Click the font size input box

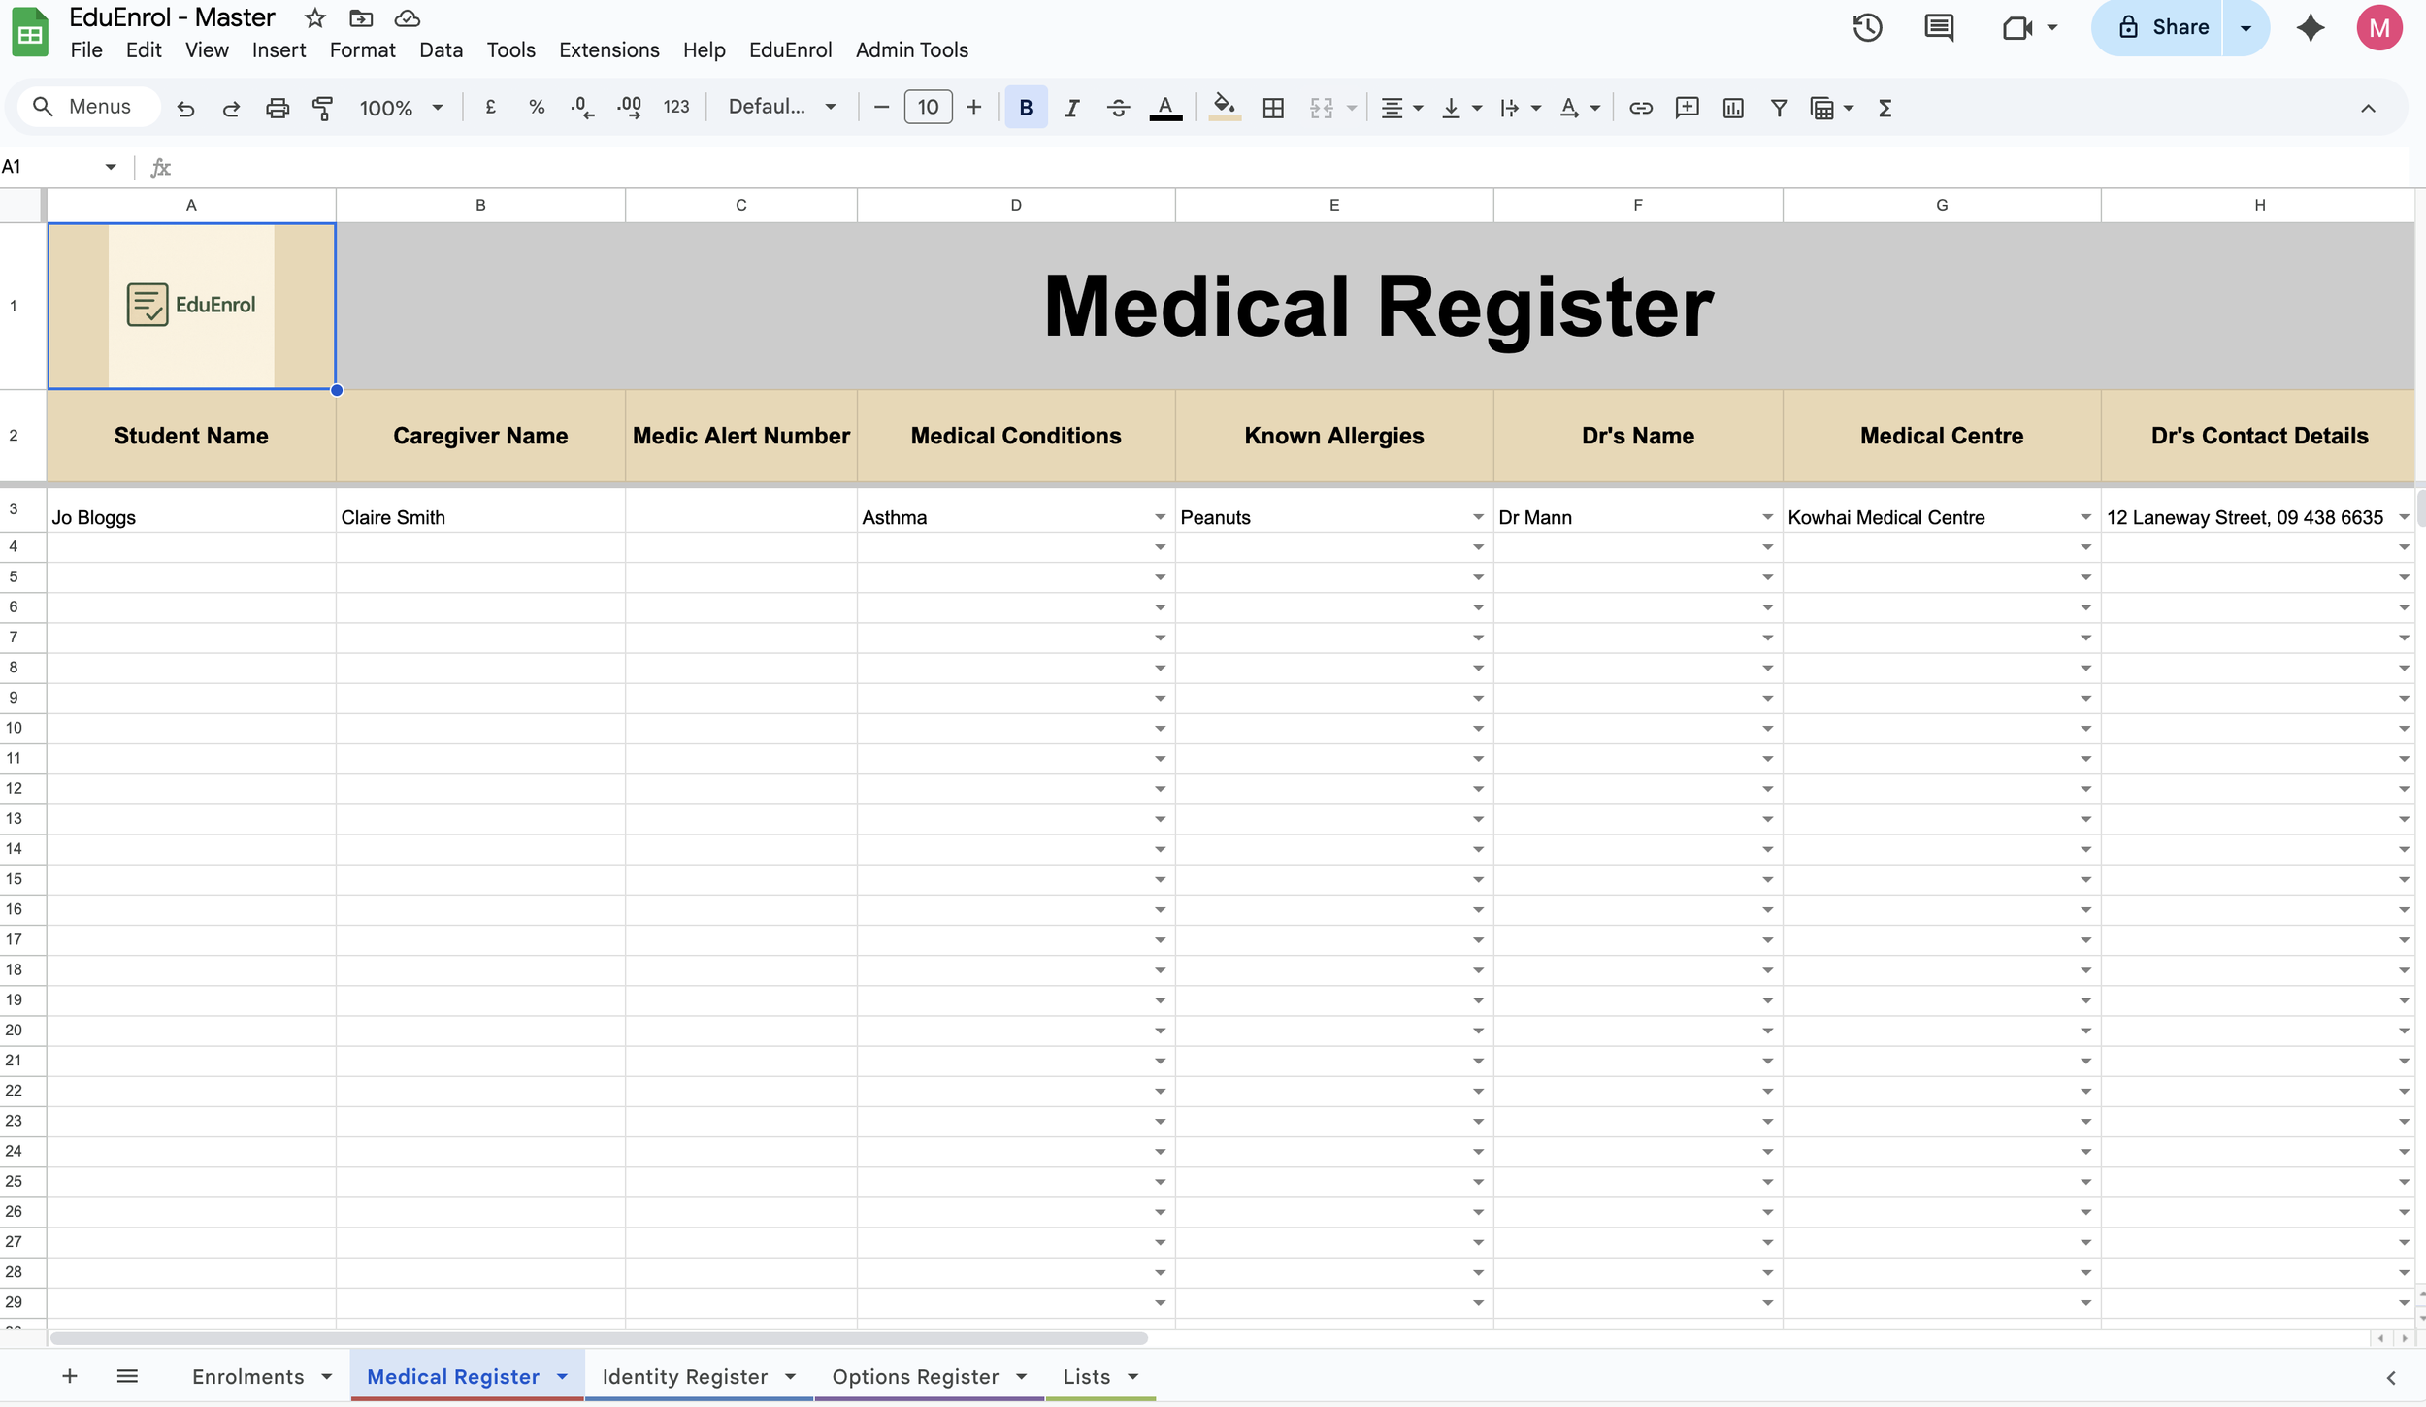928,107
